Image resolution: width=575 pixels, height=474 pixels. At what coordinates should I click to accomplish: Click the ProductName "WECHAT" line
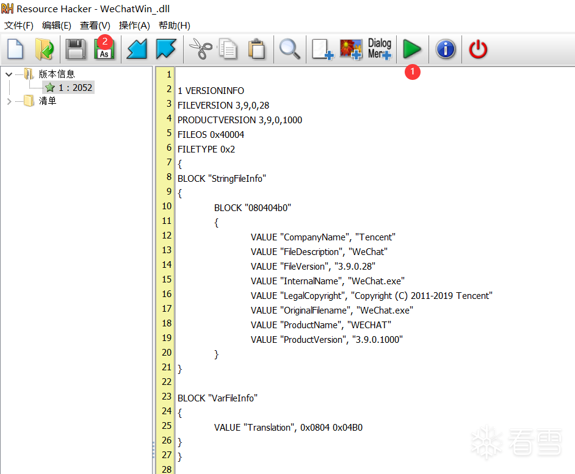321,325
